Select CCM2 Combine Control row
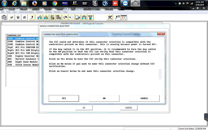208x130 pixels. tap(23, 41)
